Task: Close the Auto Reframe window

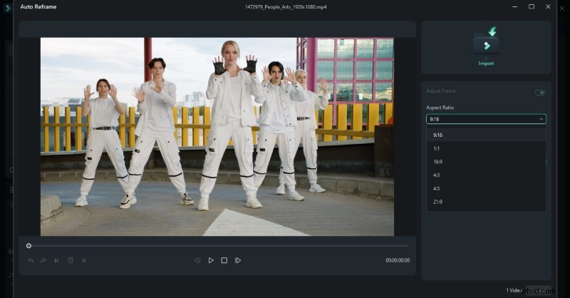Action: coord(548,6)
